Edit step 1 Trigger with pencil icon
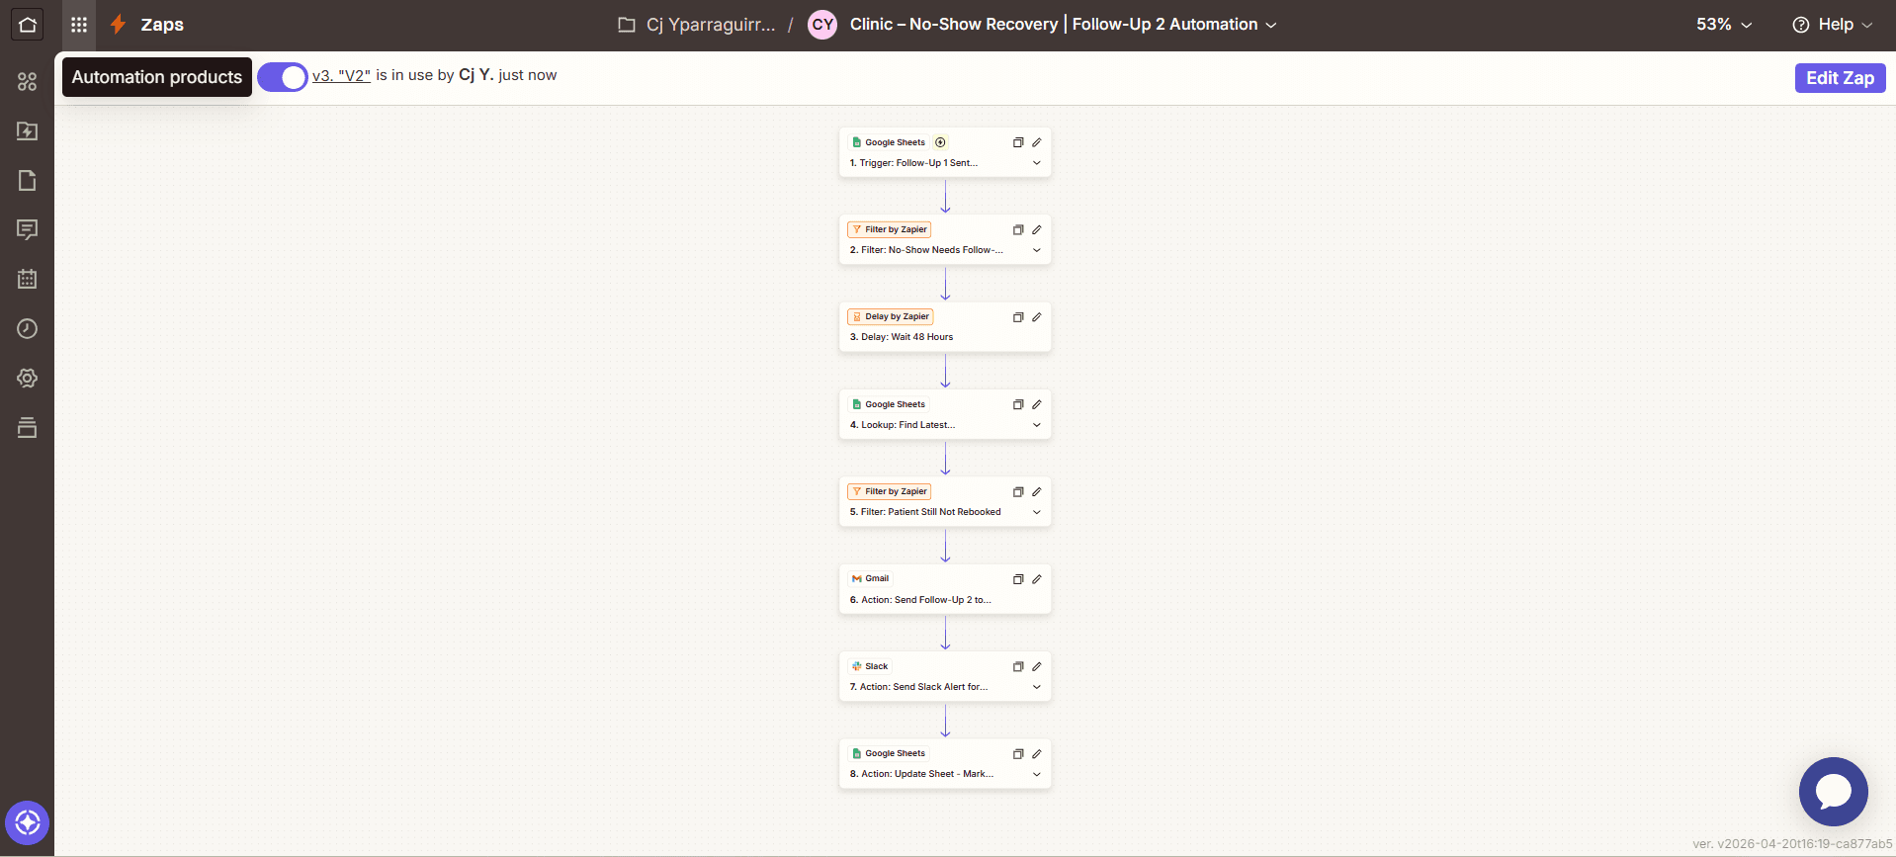Screen dimensions: 1896x857 pyautogui.click(x=1037, y=142)
